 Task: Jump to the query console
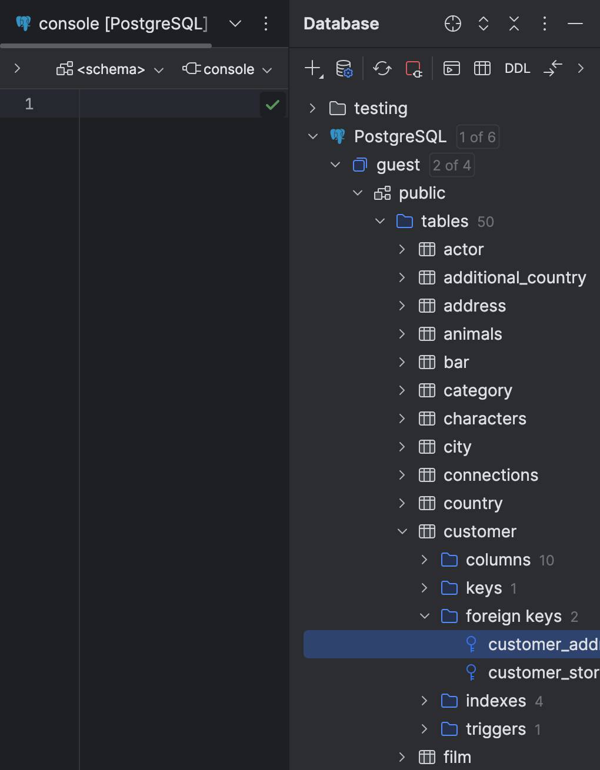tap(452, 68)
